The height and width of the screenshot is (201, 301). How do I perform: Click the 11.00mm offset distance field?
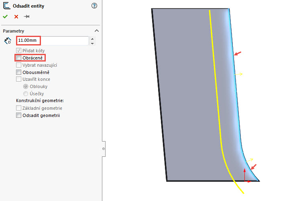pos(52,41)
